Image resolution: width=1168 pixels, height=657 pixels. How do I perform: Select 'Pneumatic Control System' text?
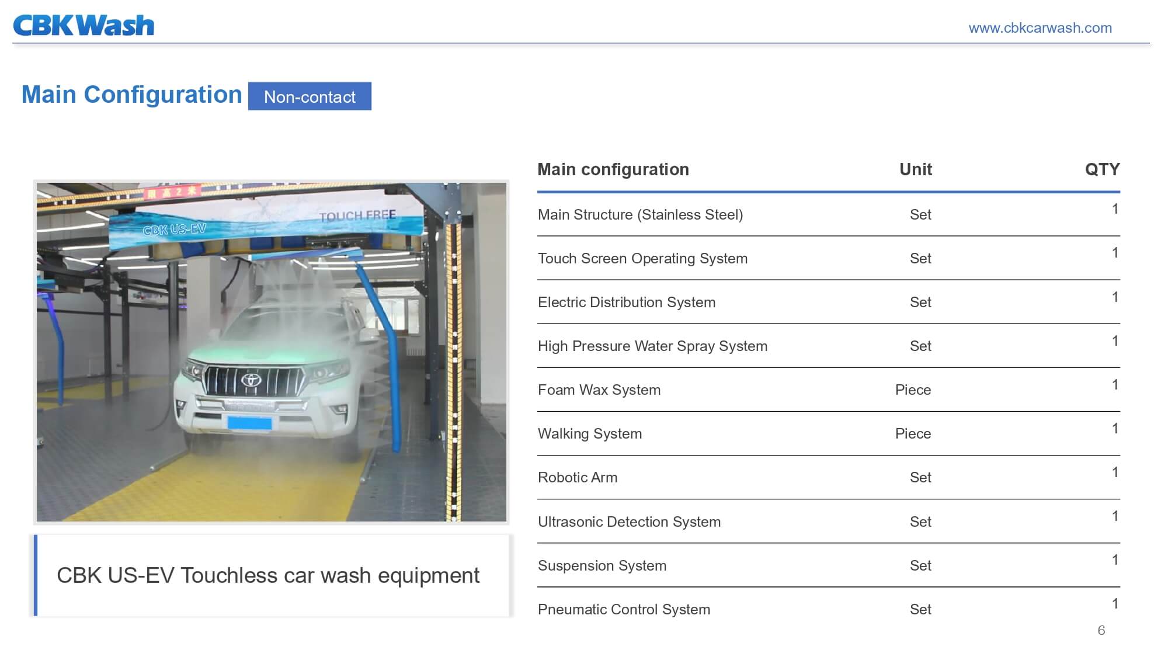point(624,610)
